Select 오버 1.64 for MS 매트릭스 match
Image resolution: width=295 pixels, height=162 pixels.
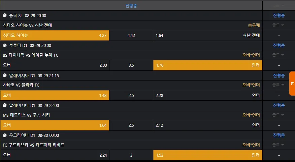click(55, 125)
